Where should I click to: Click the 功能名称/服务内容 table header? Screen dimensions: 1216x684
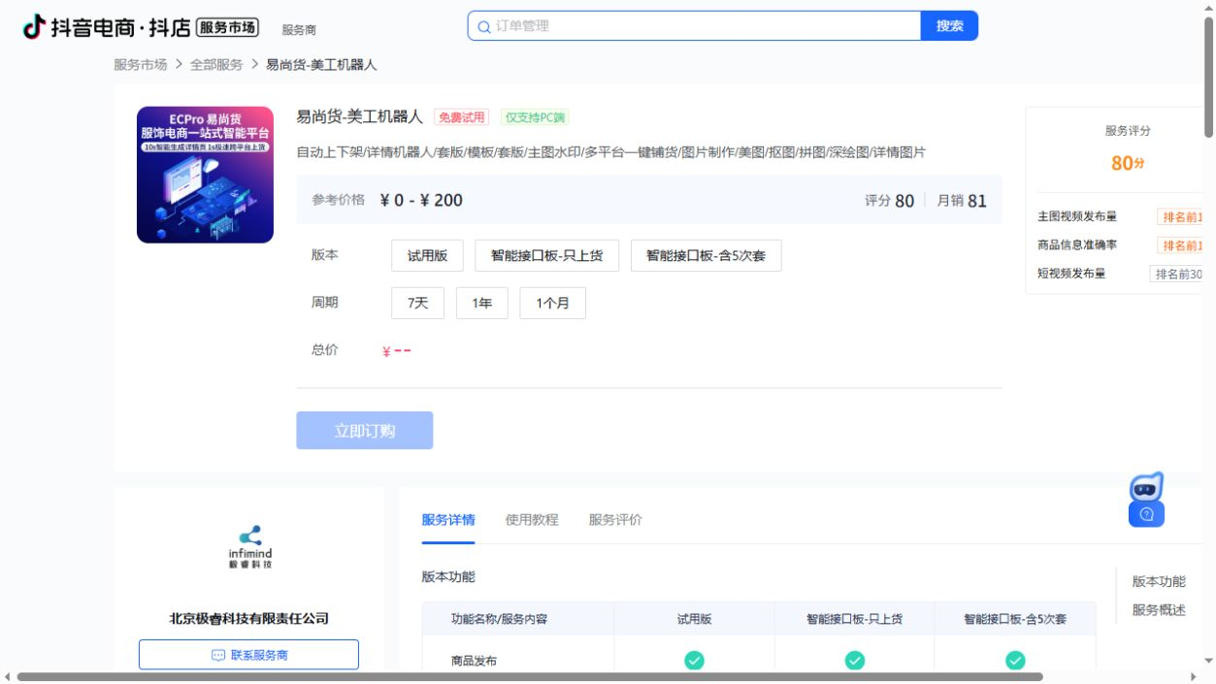point(499,618)
